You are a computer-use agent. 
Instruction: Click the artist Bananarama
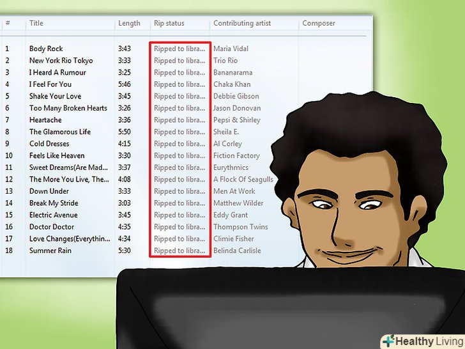pyautogui.click(x=232, y=72)
